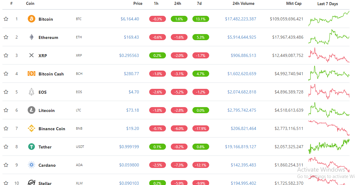Sort by 24h change column
This screenshot has height=185, width=355.
177,3
